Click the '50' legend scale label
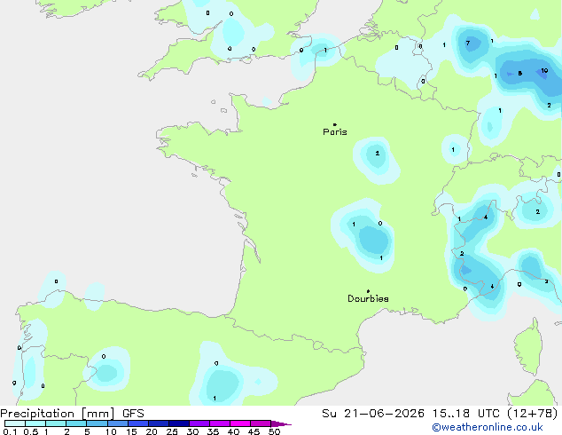 coord(274,431)
